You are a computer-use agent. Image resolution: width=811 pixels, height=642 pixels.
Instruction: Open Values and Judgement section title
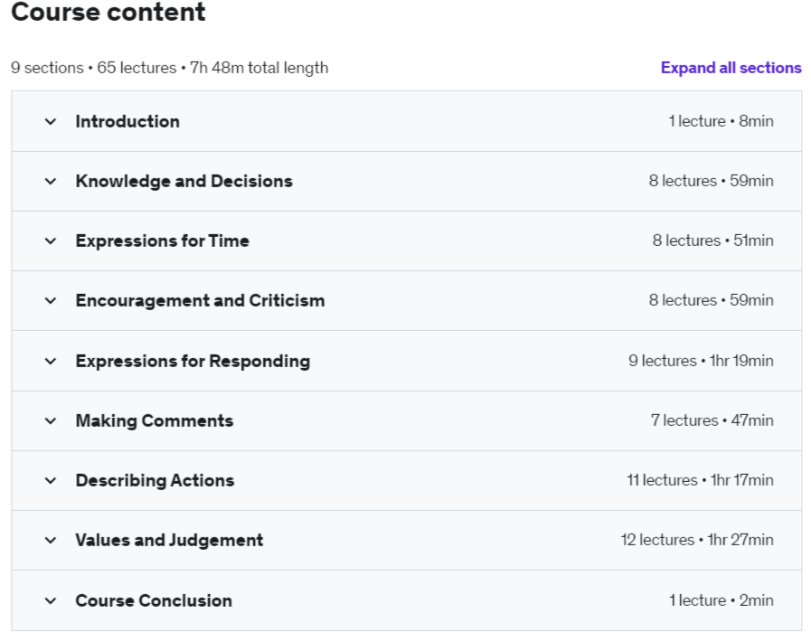pyautogui.click(x=170, y=540)
